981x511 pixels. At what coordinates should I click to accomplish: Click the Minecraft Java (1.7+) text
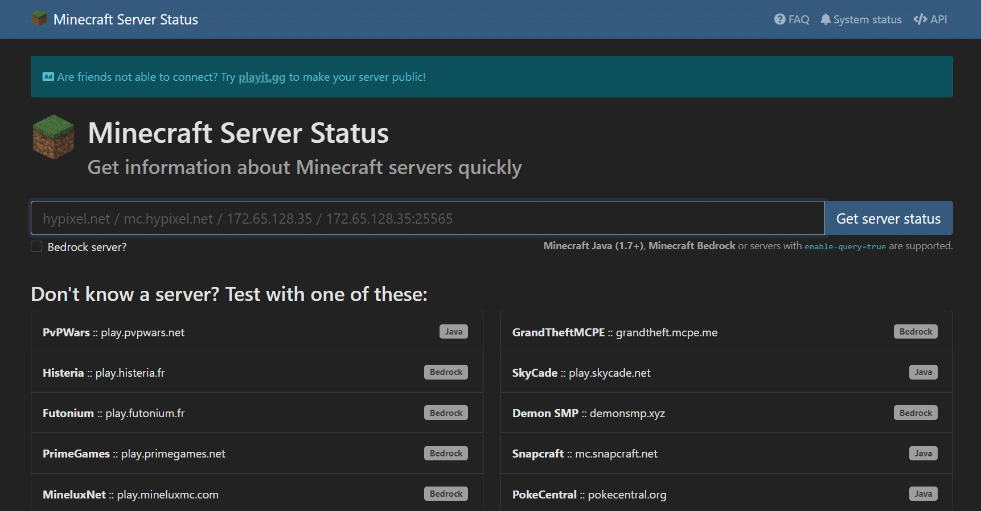(x=593, y=246)
